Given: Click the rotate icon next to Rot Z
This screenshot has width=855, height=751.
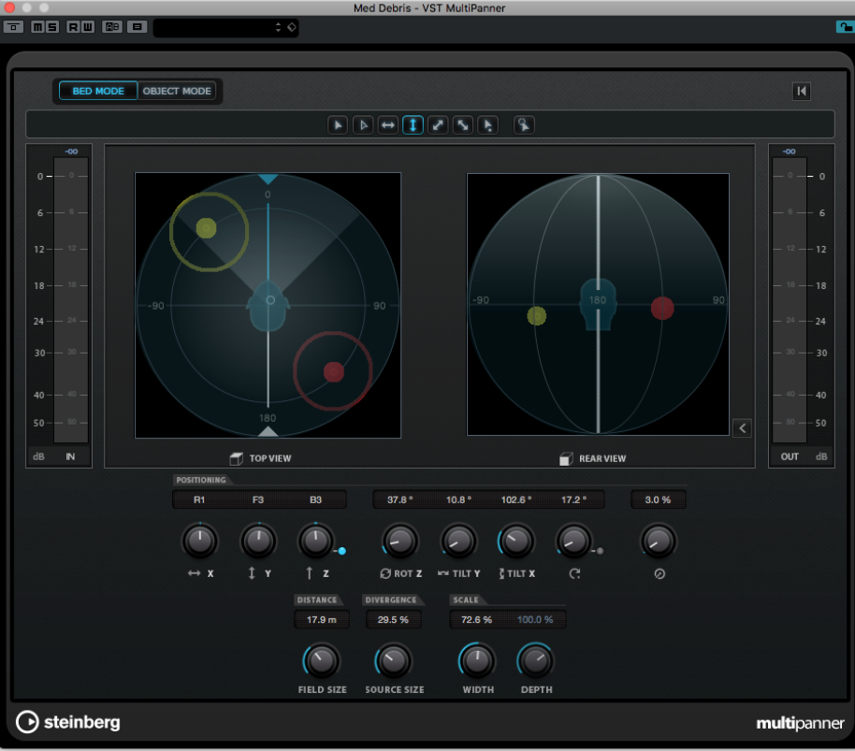Looking at the screenshot, I should (385, 573).
